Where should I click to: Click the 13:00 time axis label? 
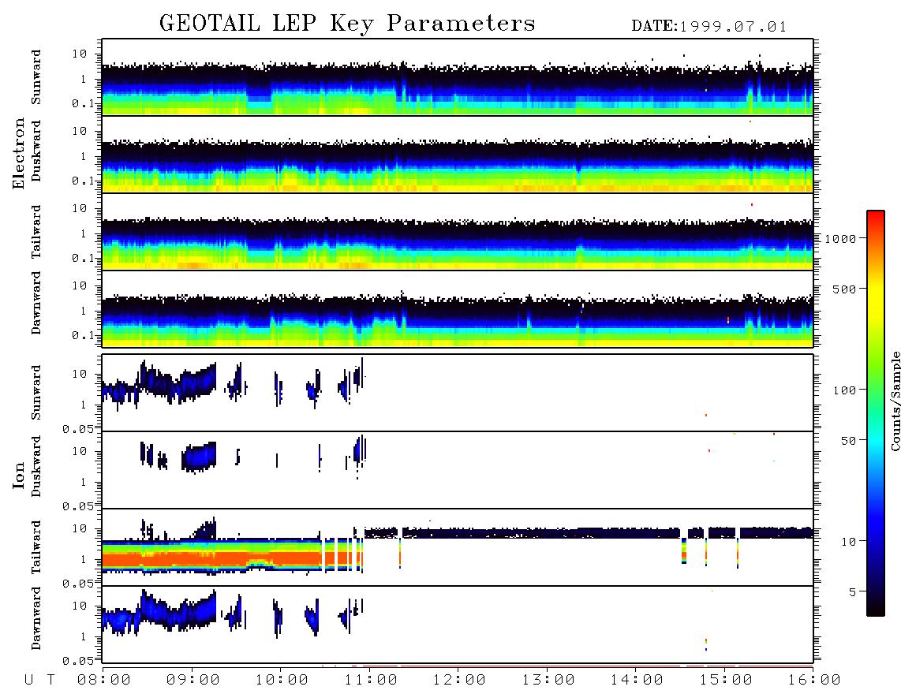point(548,681)
